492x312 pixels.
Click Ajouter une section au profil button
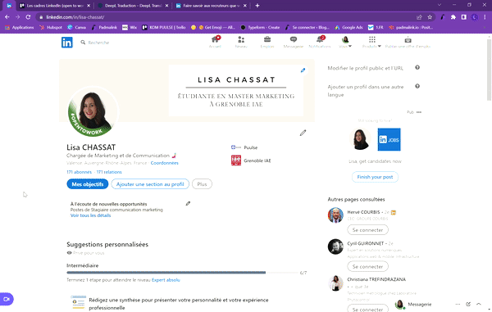click(x=150, y=184)
